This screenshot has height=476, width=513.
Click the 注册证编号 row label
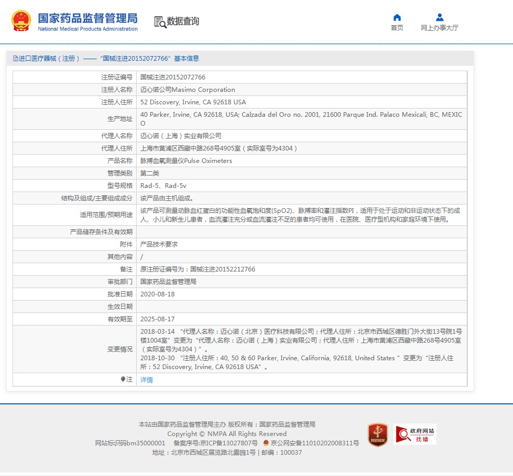point(117,77)
